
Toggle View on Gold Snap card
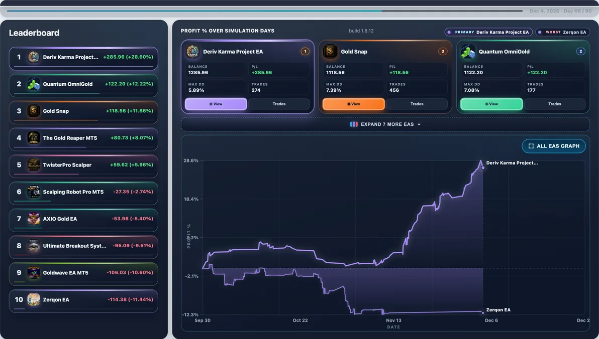point(354,104)
